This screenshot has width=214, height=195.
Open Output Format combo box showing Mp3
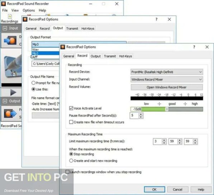click(x=79, y=44)
